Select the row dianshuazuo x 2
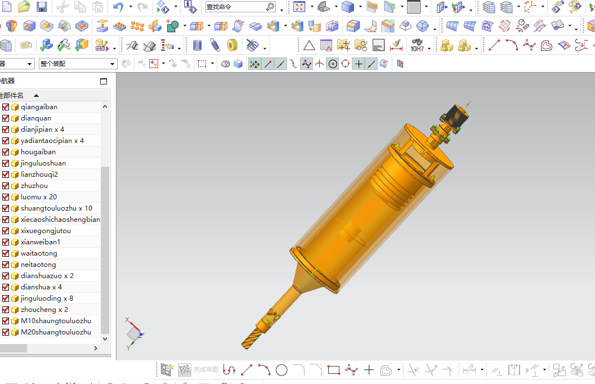Image resolution: width=595 pixels, height=384 pixels. [50, 276]
